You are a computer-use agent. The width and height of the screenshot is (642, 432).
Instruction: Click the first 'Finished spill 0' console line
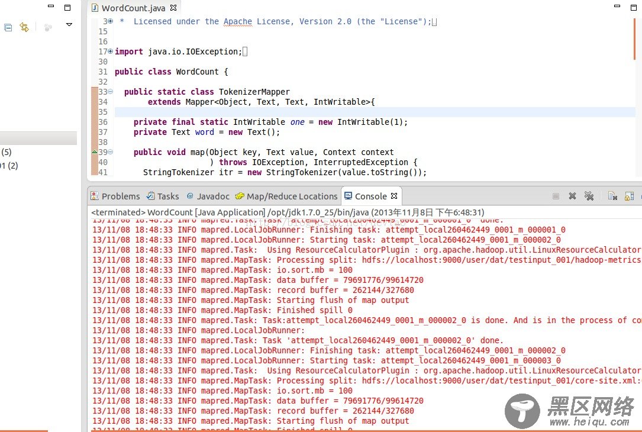pos(222,310)
